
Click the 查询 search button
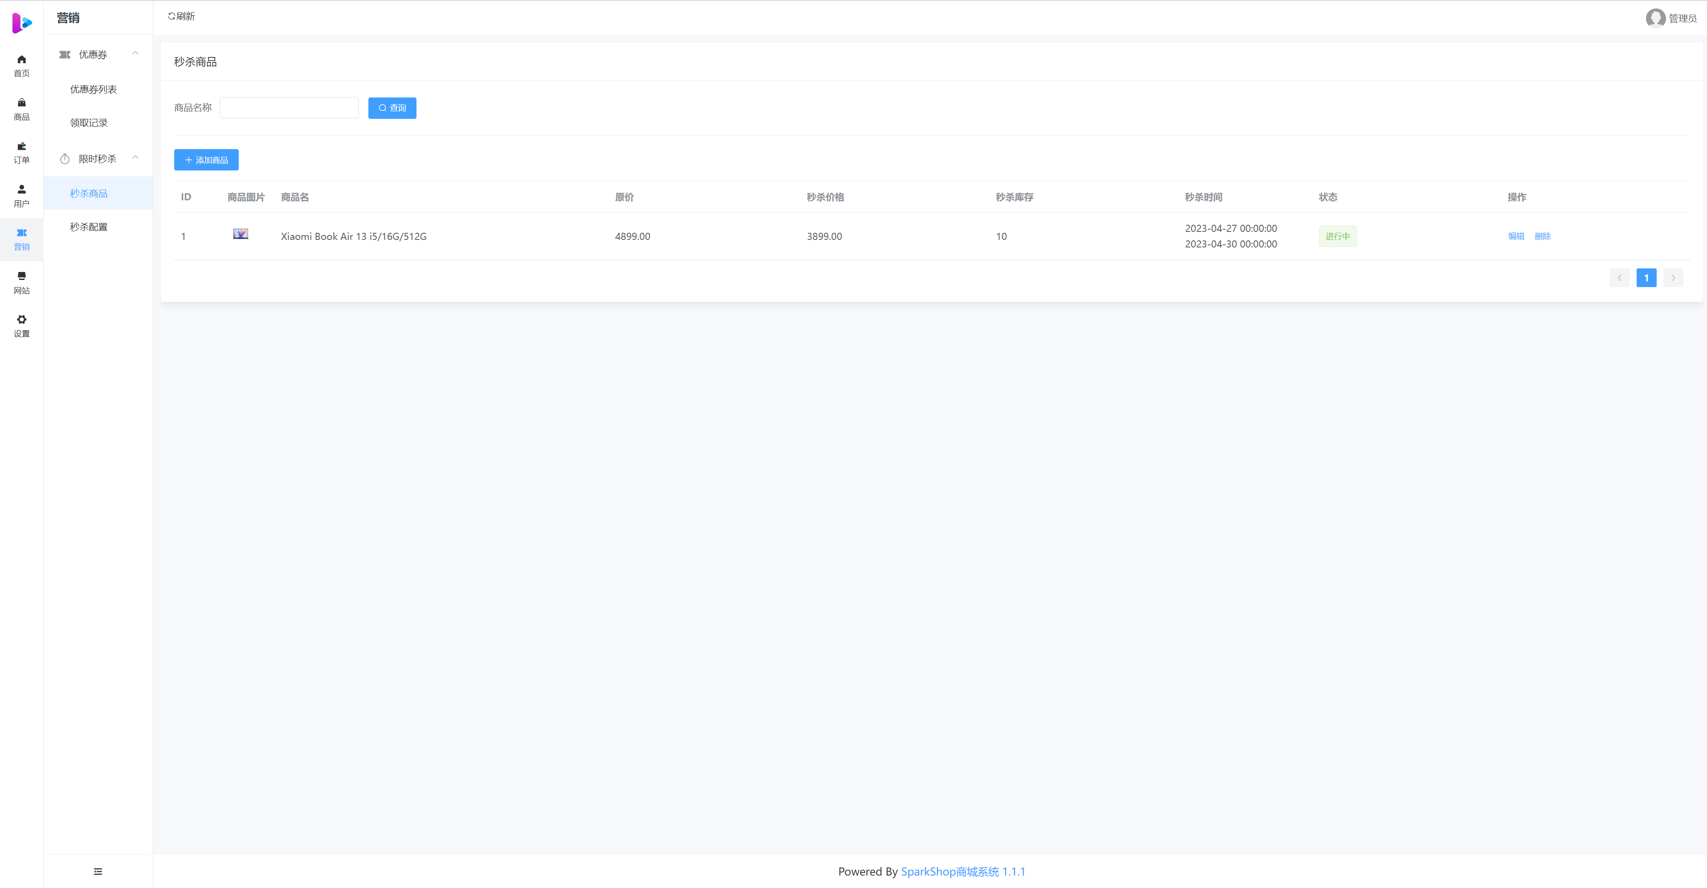click(392, 108)
